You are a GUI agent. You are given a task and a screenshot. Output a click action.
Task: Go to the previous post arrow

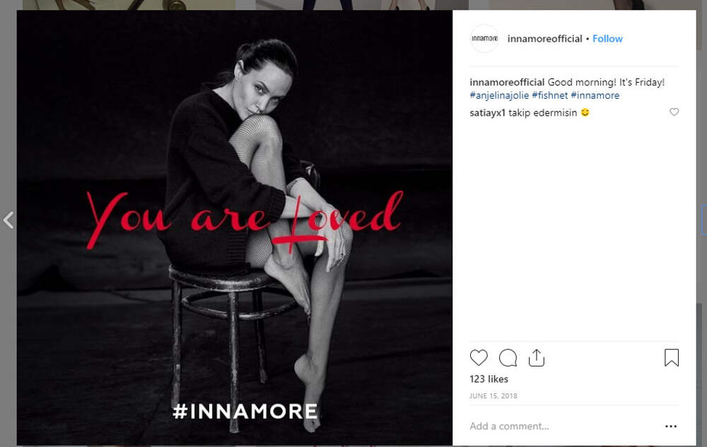pyautogui.click(x=8, y=220)
